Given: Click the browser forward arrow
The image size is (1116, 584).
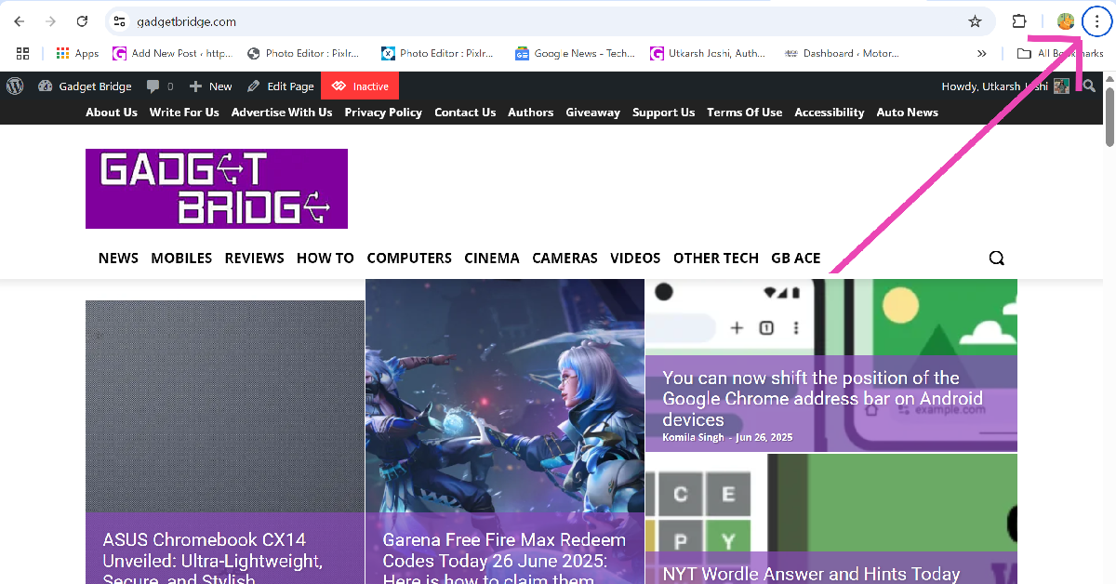Looking at the screenshot, I should tap(50, 21).
